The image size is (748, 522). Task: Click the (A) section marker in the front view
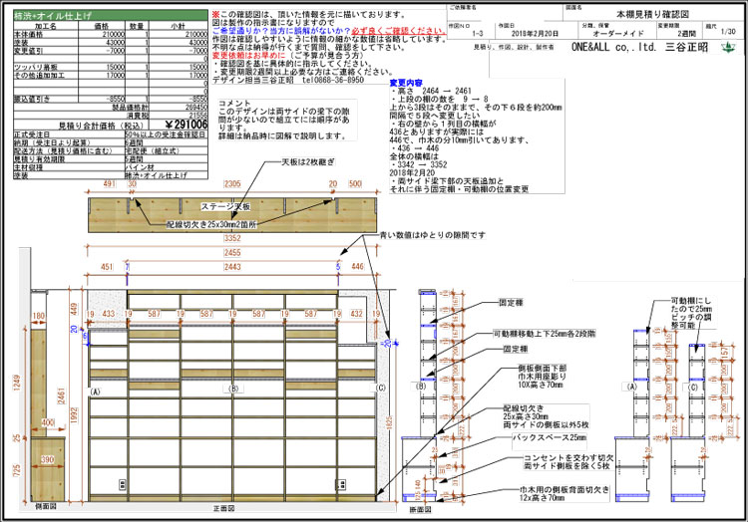(96, 391)
